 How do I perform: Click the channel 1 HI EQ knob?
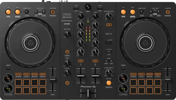[81, 25]
